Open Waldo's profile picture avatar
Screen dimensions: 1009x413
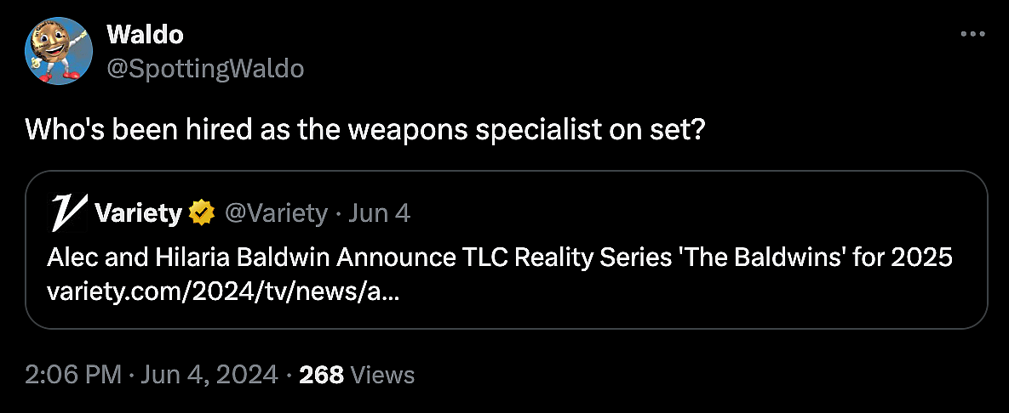(59, 51)
